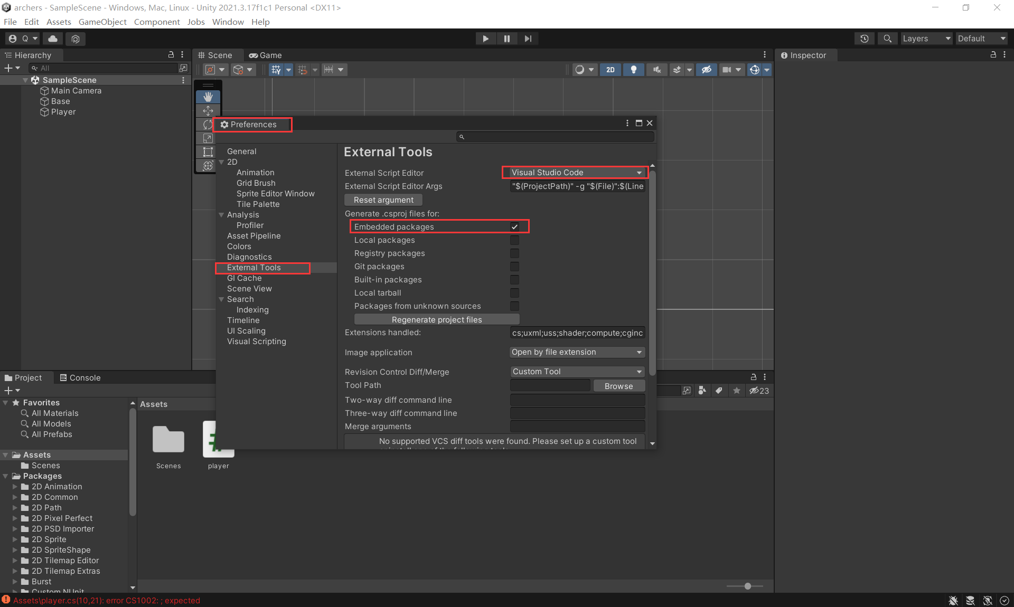This screenshot has width=1014, height=607.
Task: Open the cloud services icon
Action: click(x=53, y=39)
